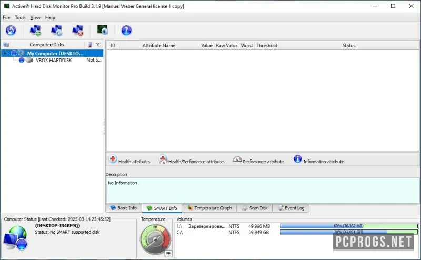The width and height of the screenshot is (421, 260).
Task: Open remote computer settings toolbar icon
Action: (57, 31)
